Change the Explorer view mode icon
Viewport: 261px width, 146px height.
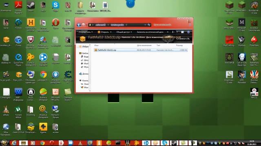(173, 32)
